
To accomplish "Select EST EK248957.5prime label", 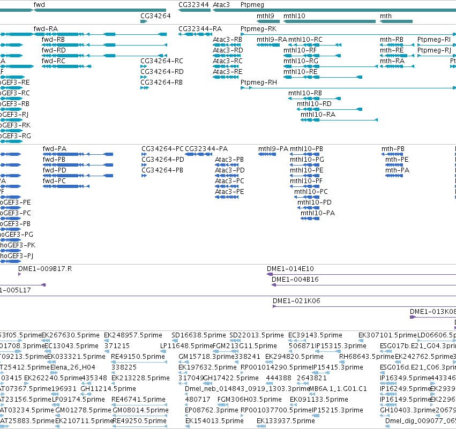I will point(133,335).
